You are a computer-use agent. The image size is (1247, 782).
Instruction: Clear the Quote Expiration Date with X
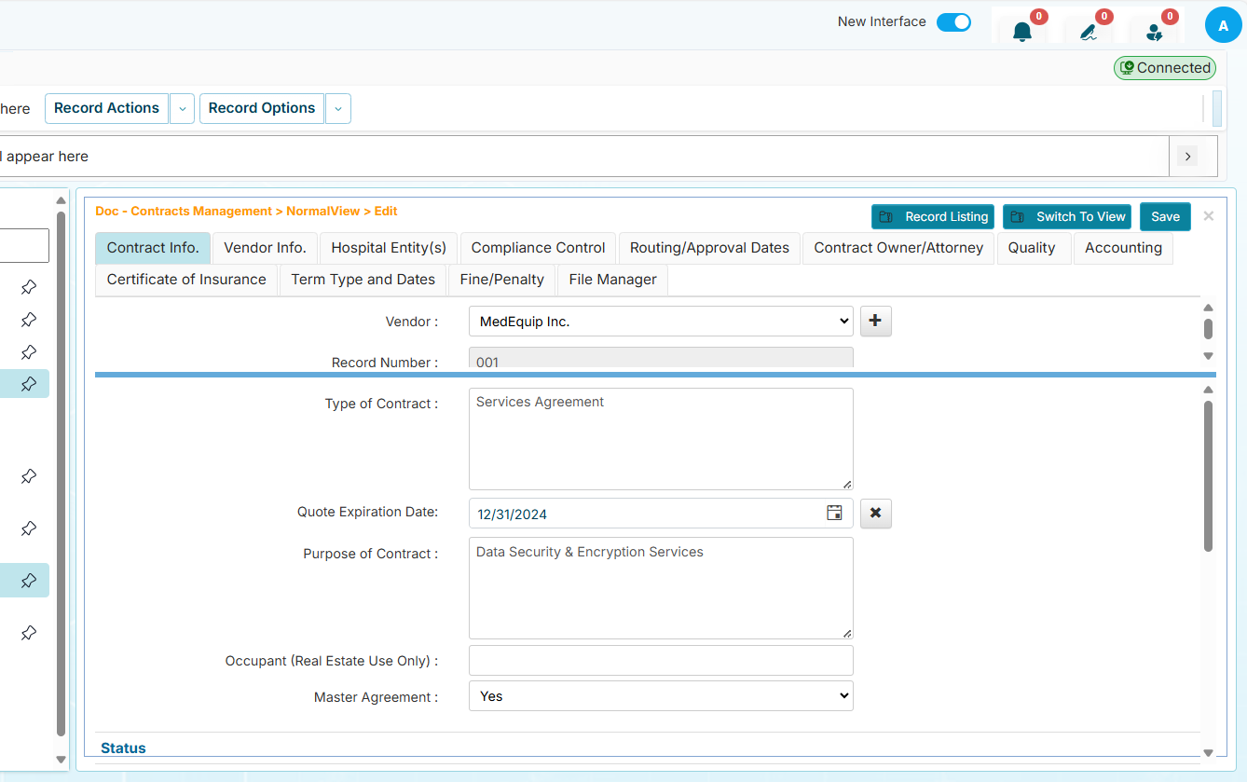click(875, 514)
